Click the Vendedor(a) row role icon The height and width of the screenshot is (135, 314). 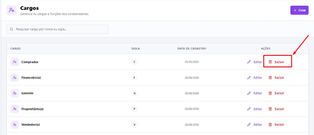(15, 125)
